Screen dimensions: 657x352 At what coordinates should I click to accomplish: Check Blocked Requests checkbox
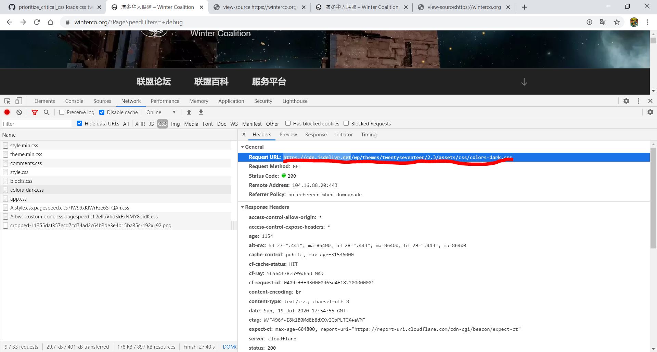tap(346, 123)
